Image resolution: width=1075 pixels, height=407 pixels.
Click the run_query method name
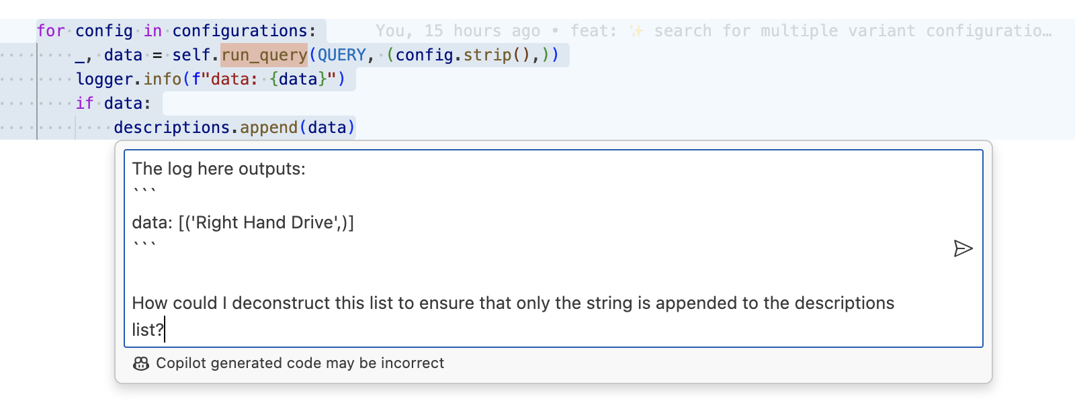(x=264, y=55)
